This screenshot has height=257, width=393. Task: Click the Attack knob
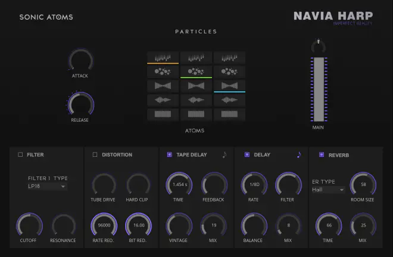[x=81, y=60]
